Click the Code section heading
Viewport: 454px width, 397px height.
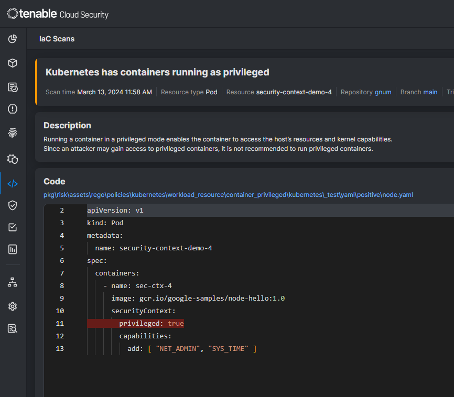54,181
